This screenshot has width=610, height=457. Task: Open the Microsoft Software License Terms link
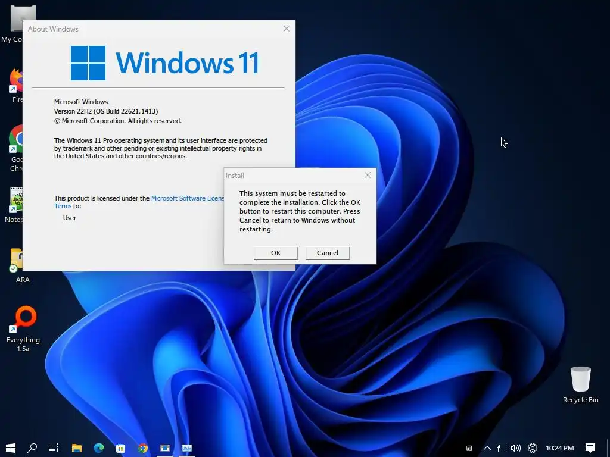click(188, 198)
